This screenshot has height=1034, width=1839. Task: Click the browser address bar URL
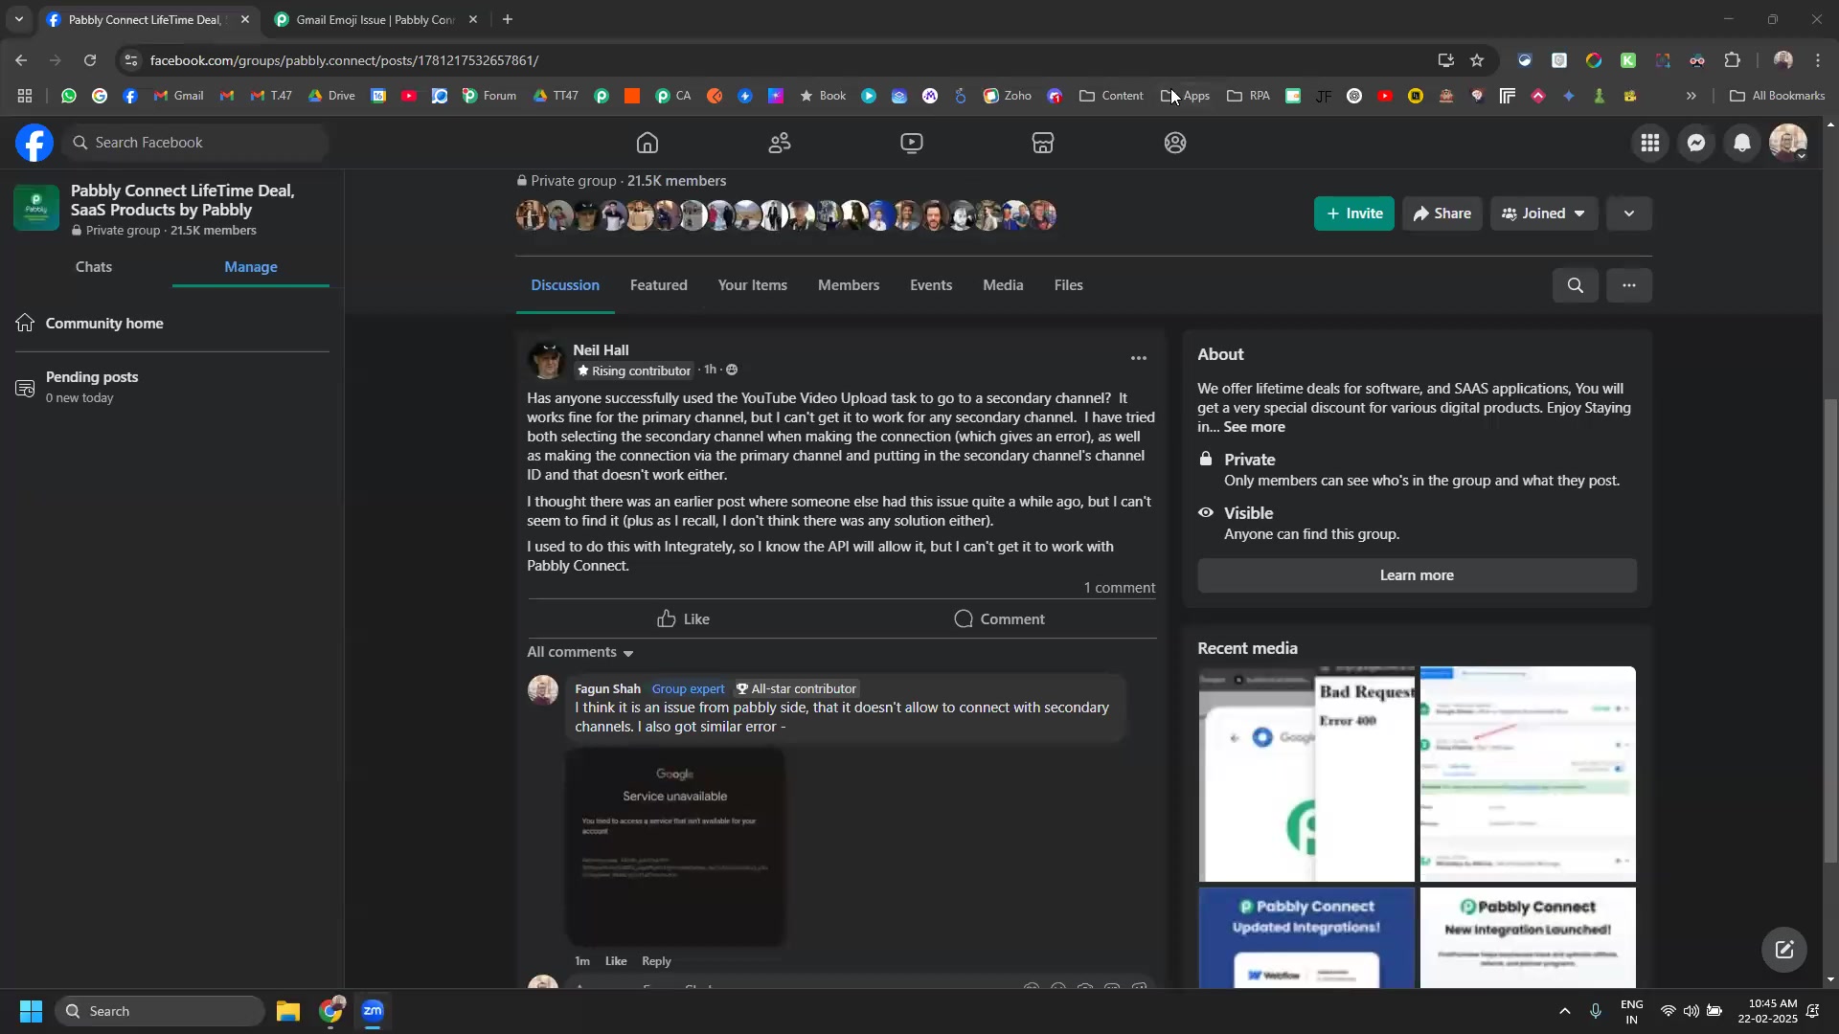click(345, 60)
